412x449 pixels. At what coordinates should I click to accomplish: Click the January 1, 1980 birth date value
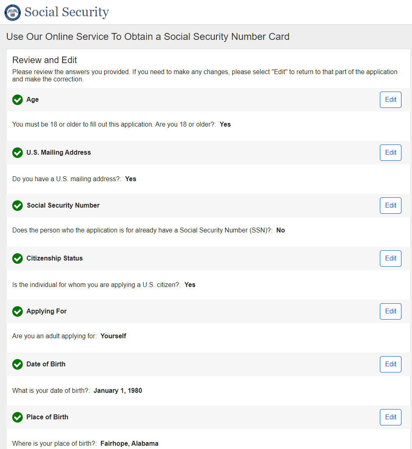(118, 391)
